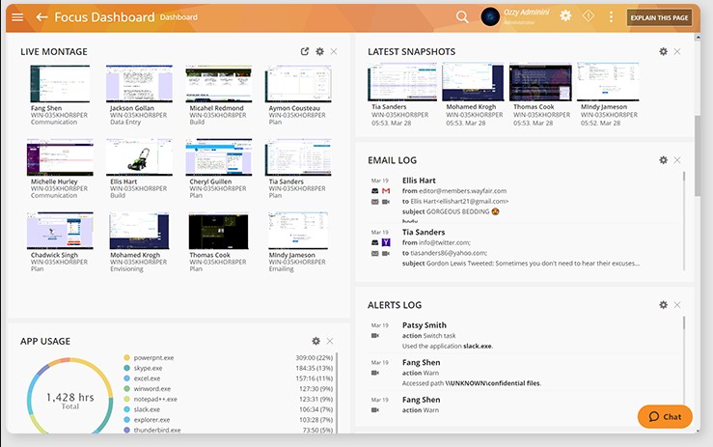Click video icon on Patsy Smith alert
Image resolution: width=713 pixels, height=447 pixels.
374,336
